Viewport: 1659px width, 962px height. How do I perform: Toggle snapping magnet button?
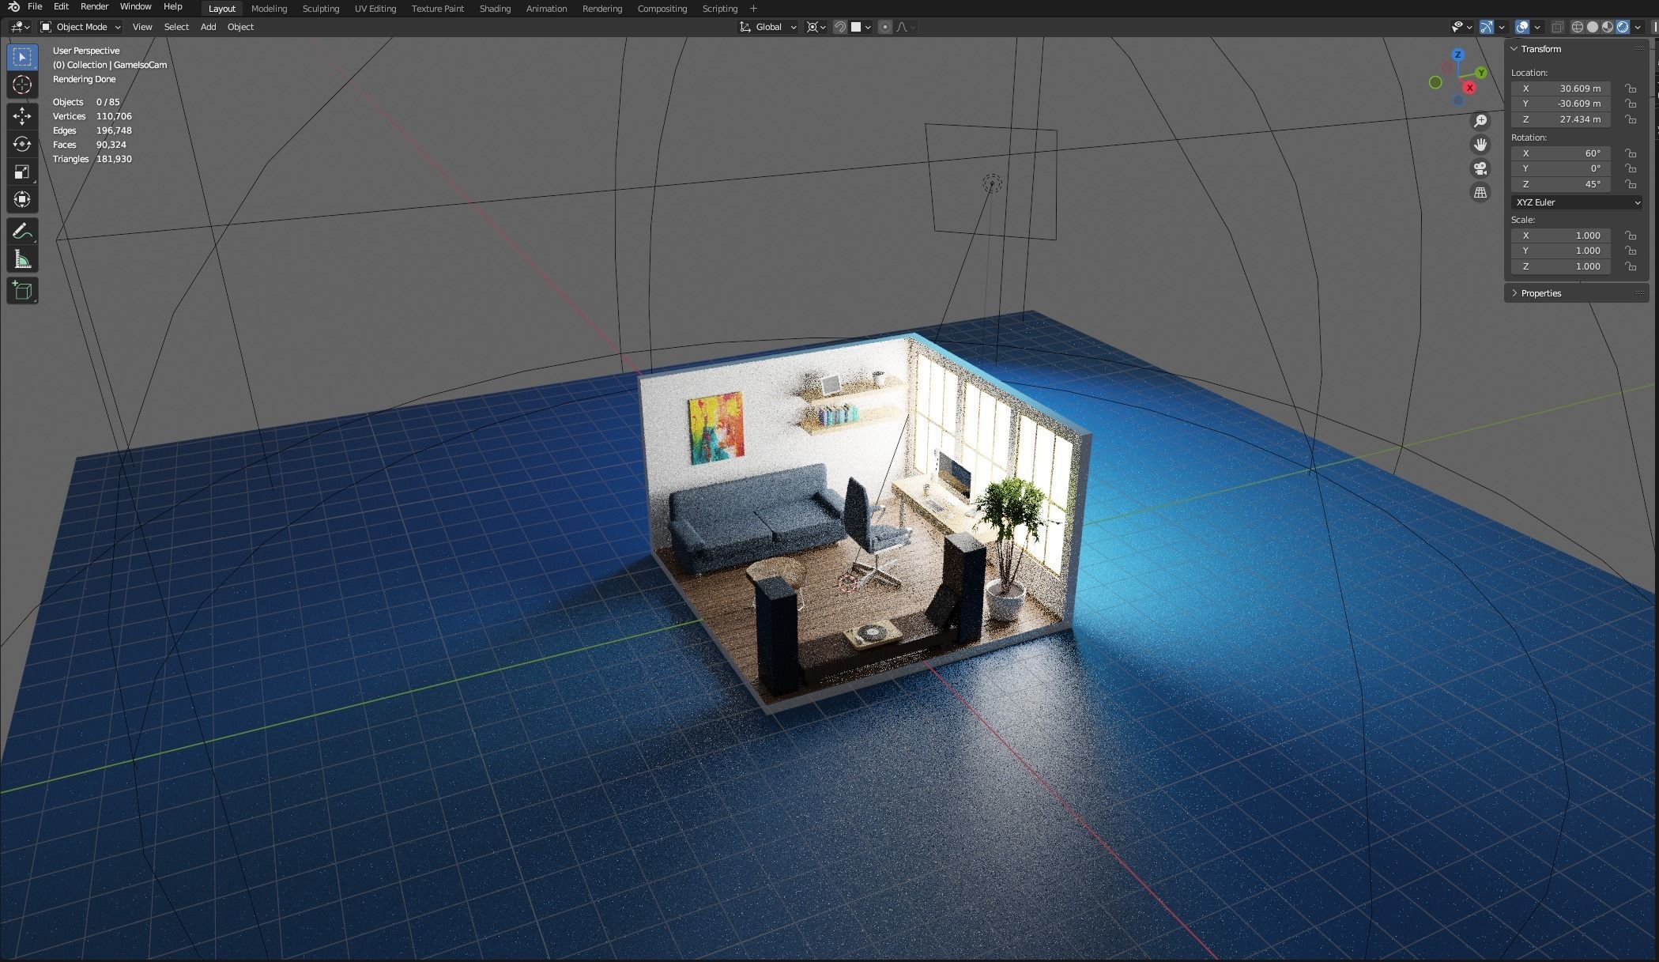[840, 27]
